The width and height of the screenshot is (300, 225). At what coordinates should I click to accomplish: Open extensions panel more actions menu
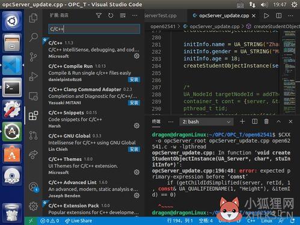135,16
